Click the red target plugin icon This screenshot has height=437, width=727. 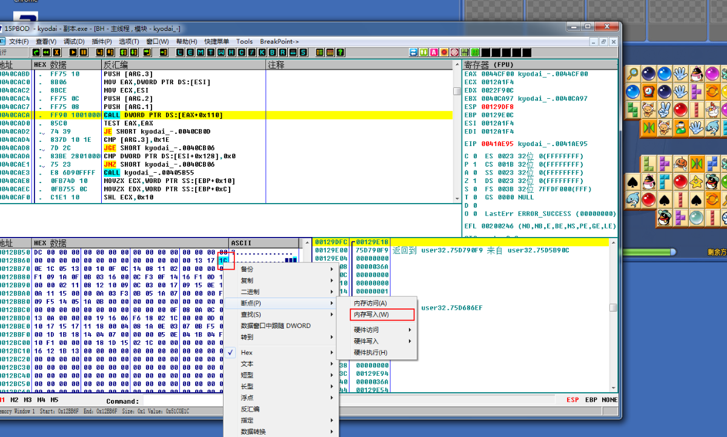454,52
